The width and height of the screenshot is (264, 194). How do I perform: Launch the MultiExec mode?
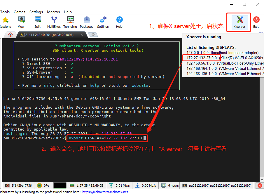click(54, 22)
